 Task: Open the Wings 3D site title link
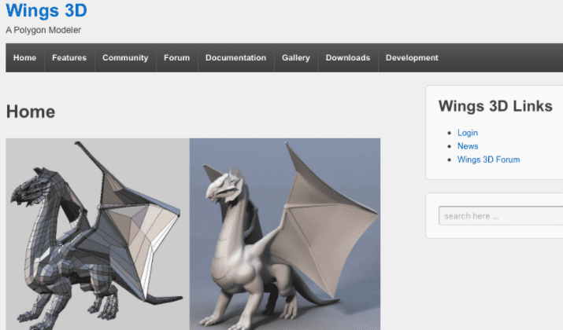46,10
